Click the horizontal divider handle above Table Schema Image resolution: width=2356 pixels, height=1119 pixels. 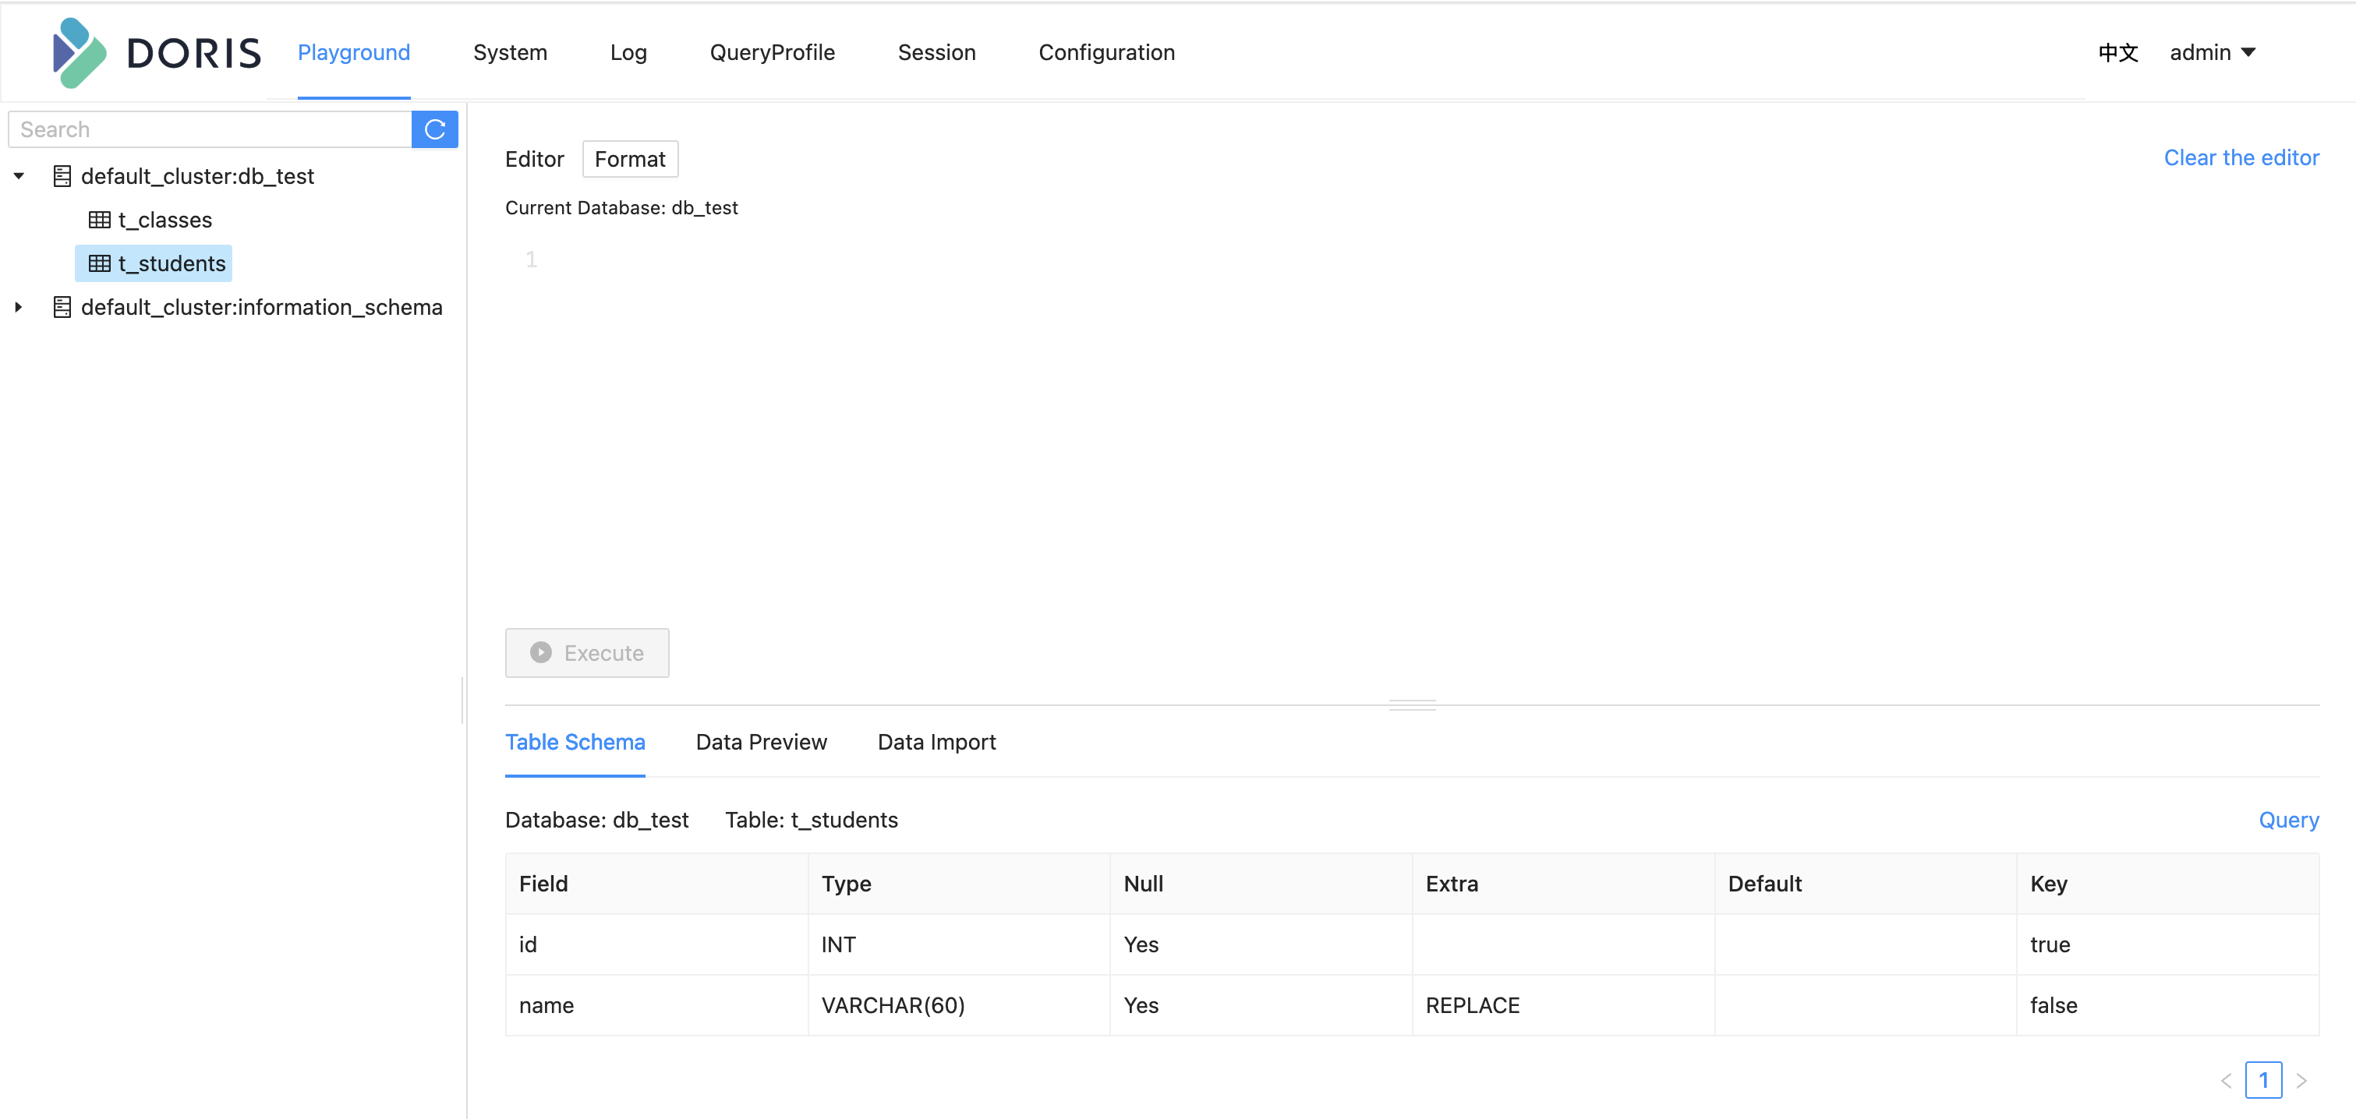pos(1411,704)
